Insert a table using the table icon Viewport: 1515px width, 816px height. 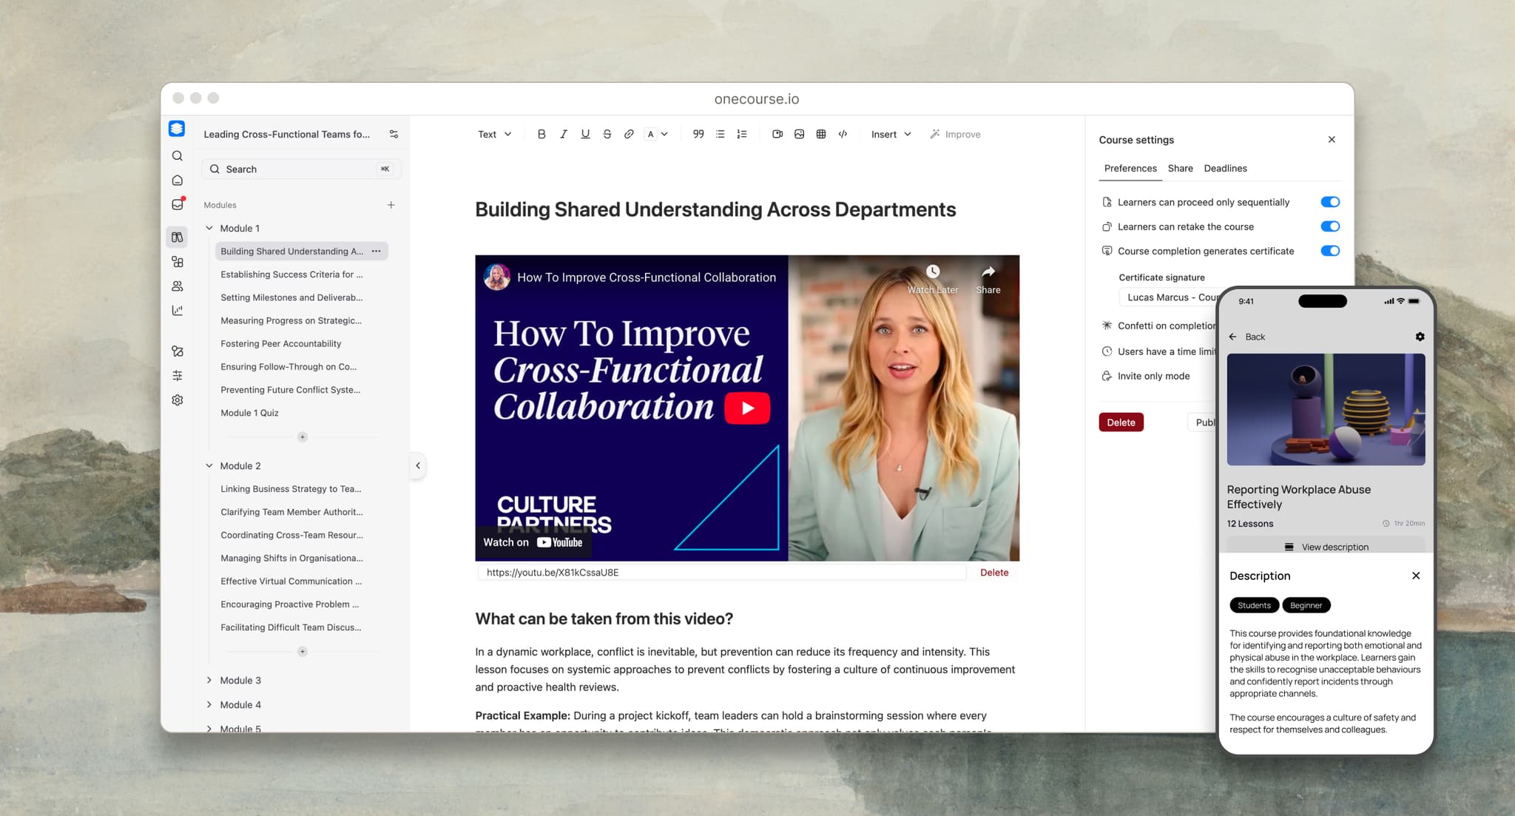[x=820, y=134]
